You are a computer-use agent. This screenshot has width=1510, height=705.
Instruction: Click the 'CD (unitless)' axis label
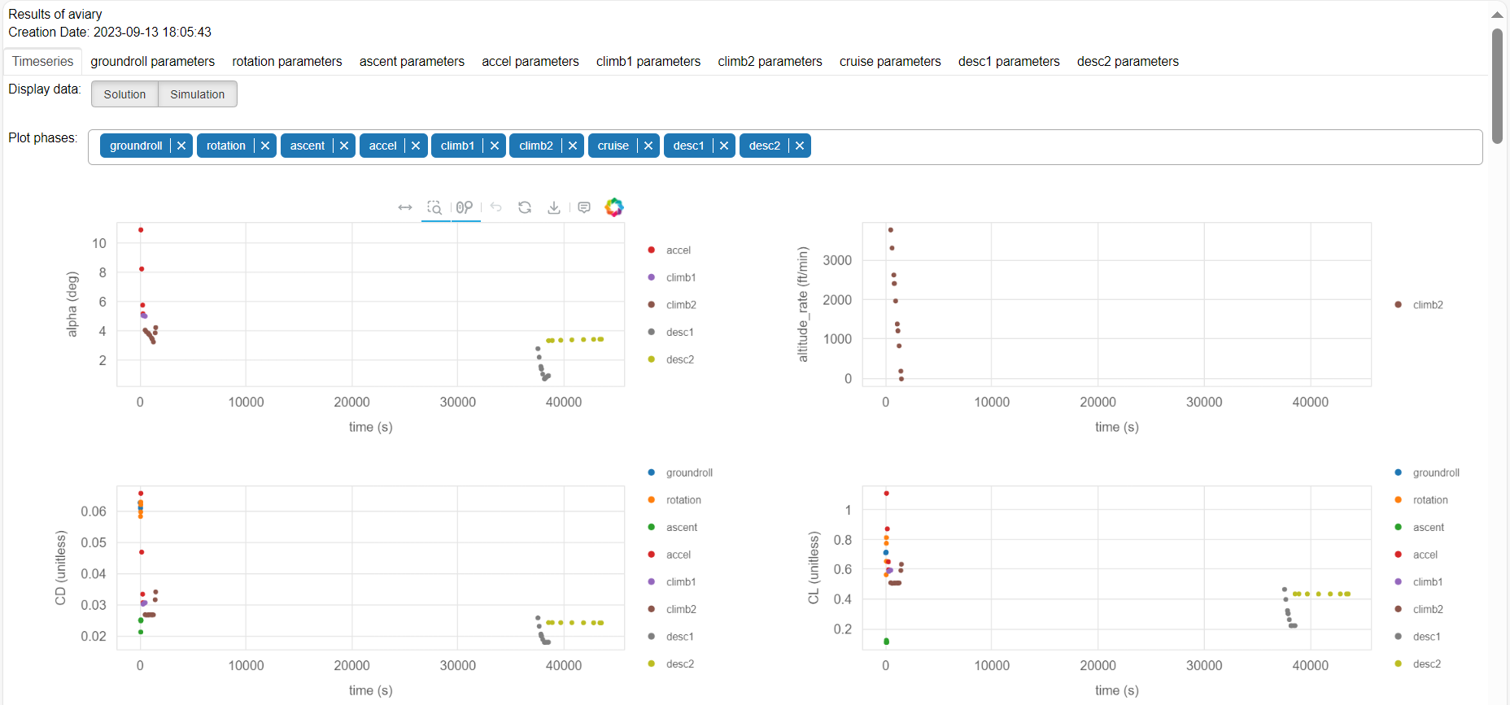point(60,568)
